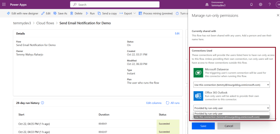Image resolution: width=280 pixels, height=134 pixels.
Task: Click the Edit columns link
Action: point(154,103)
